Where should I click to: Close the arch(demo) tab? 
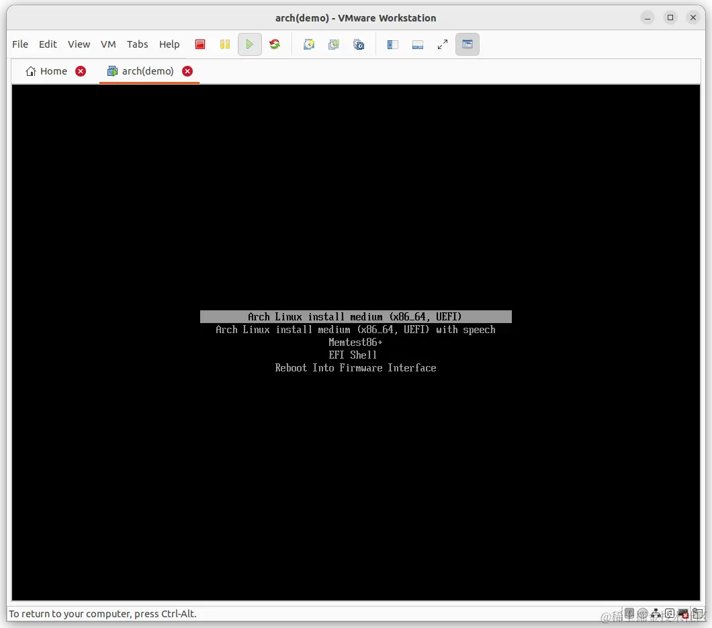click(x=187, y=71)
